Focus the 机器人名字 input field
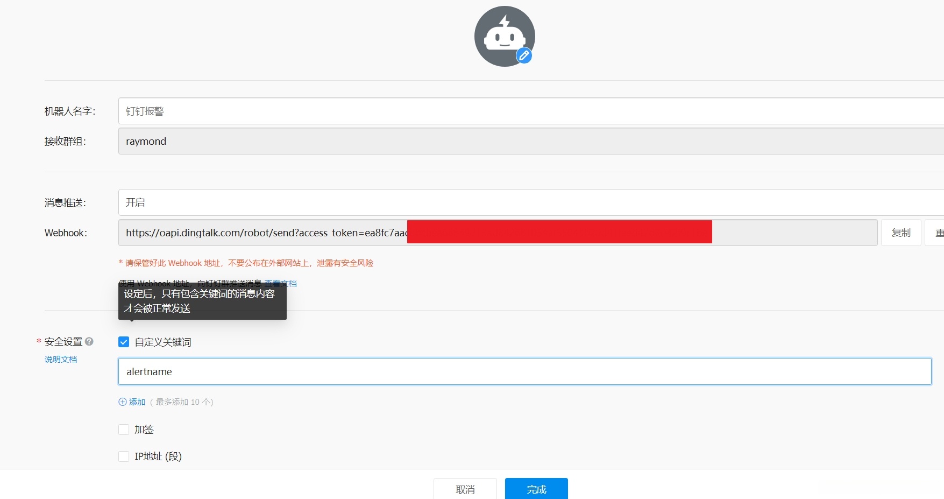The height and width of the screenshot is (499, 944). point(531,111)
